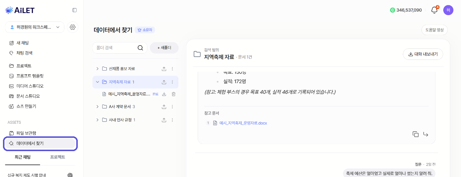Open more options for 지역축제 자료
The height and width of the screenshot is (177, 461).
click(x=172, y=82)
